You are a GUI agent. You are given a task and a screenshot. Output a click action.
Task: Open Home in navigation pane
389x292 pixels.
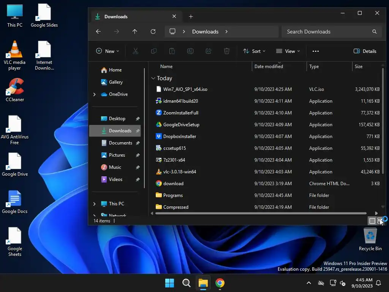tap(115, 70)
